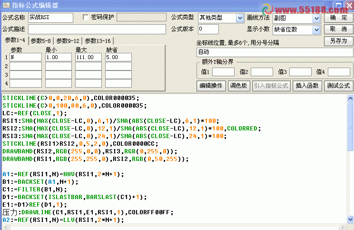This screenshot has height=230, width=354.
Task: Open the 画线方法 dropdown arrow
Action: coord(316,18)
